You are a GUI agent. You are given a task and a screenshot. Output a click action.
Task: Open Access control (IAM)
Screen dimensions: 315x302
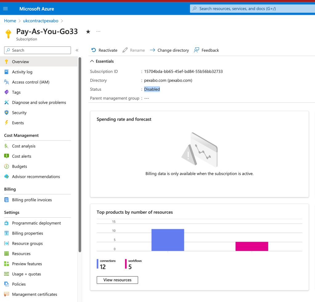[x=38, y=82]
